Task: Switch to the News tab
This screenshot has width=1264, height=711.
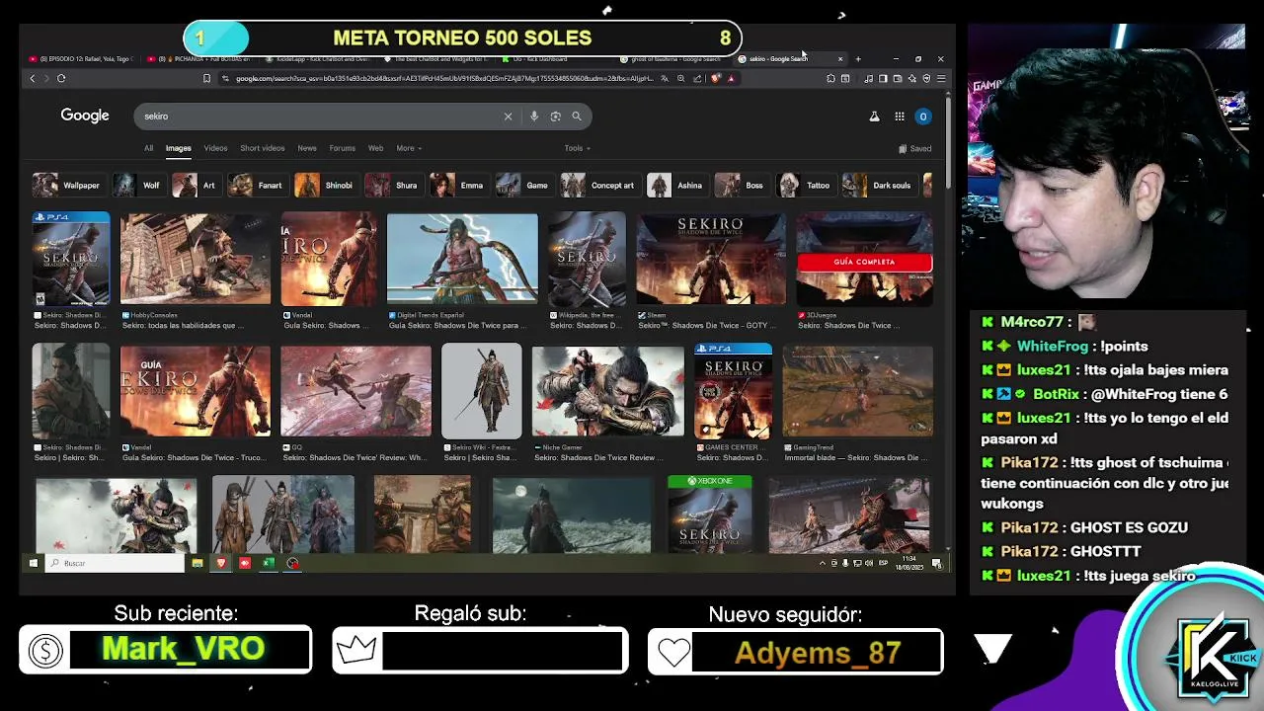Action: [x=307, y=148]
